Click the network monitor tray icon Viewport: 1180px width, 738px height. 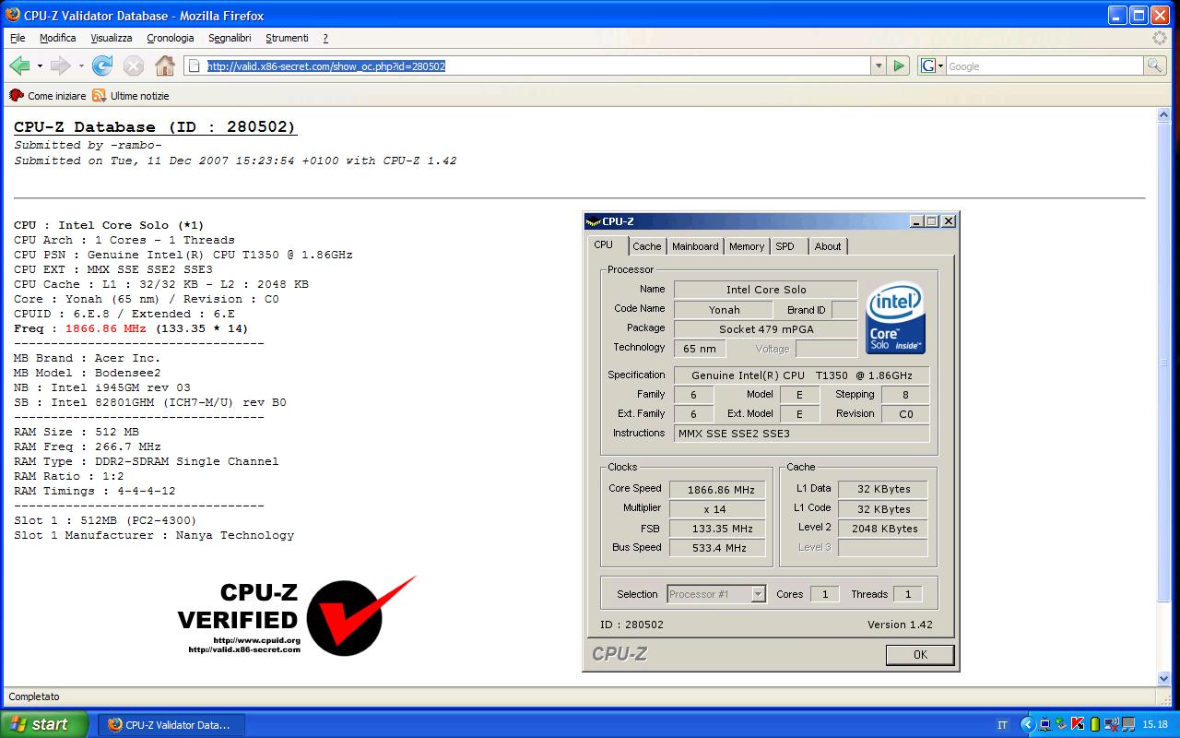point(1045,724)
